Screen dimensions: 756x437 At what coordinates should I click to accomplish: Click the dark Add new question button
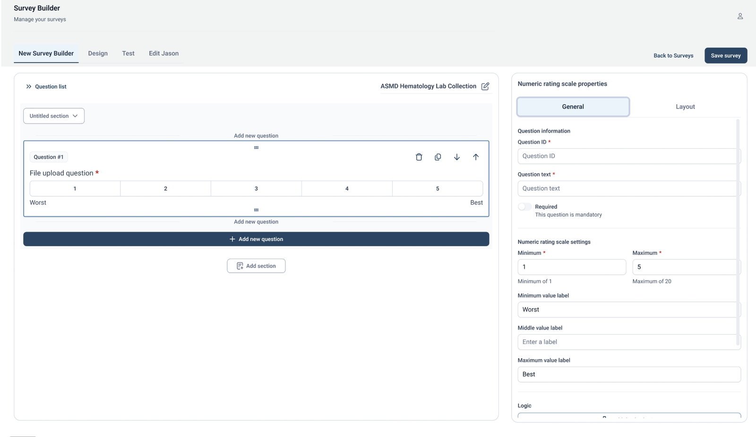tap(256, 239)
